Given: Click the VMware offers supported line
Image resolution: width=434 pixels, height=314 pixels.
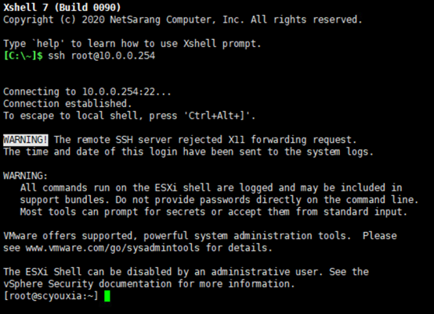Looking at the screenshot, I should pyautogui.click(x=200, y=236).
